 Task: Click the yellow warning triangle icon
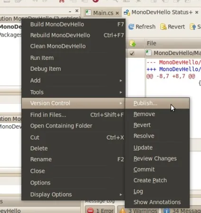[x=123, y=211]
